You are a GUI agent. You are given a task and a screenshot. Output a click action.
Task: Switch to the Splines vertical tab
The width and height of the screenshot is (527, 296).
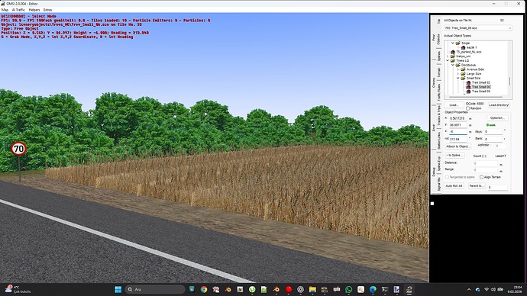pyautogui.click(x=439, y=56)
